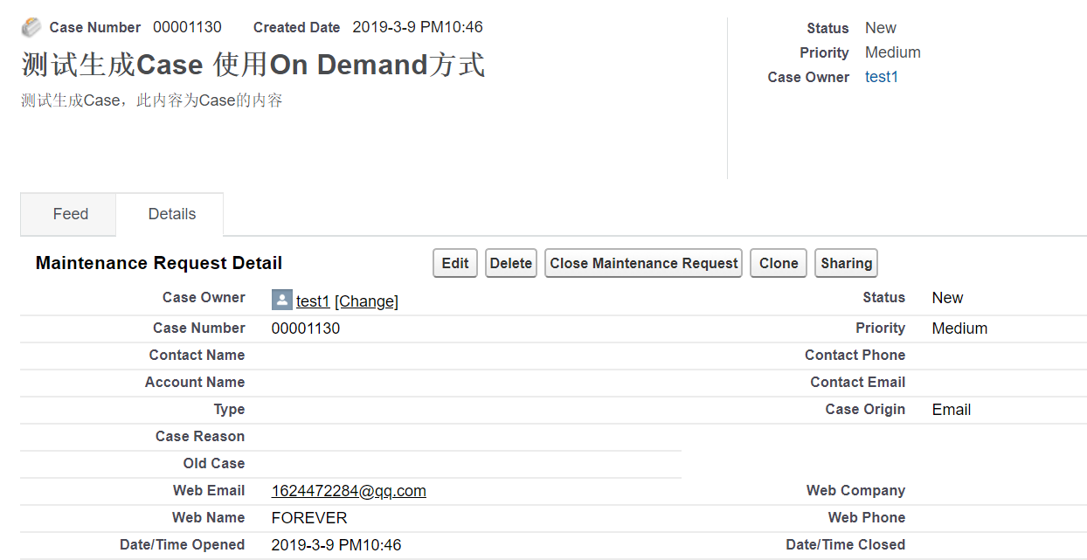1087x560 pixels.
Task: Click Web Name value FOREVER
Action: [309, 518]
